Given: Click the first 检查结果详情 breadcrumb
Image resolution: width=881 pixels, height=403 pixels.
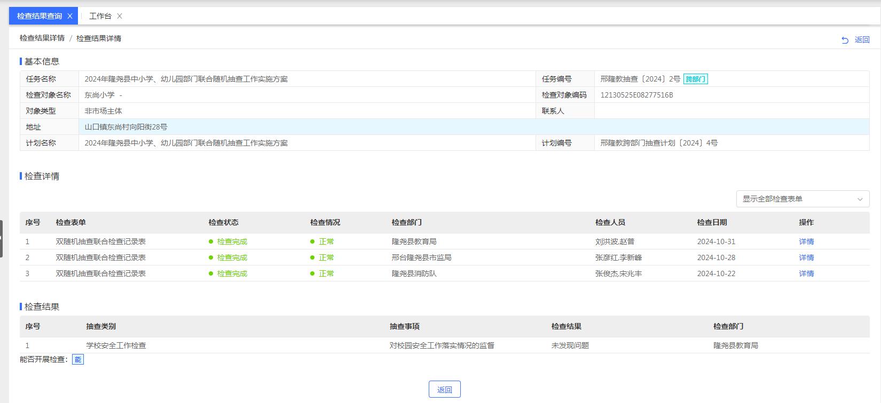Looking at the screenshot, I should pos(42,38).
